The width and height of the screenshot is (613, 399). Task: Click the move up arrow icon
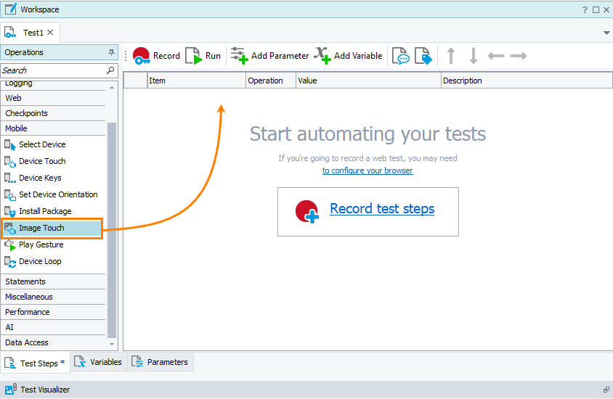point(451,56)
